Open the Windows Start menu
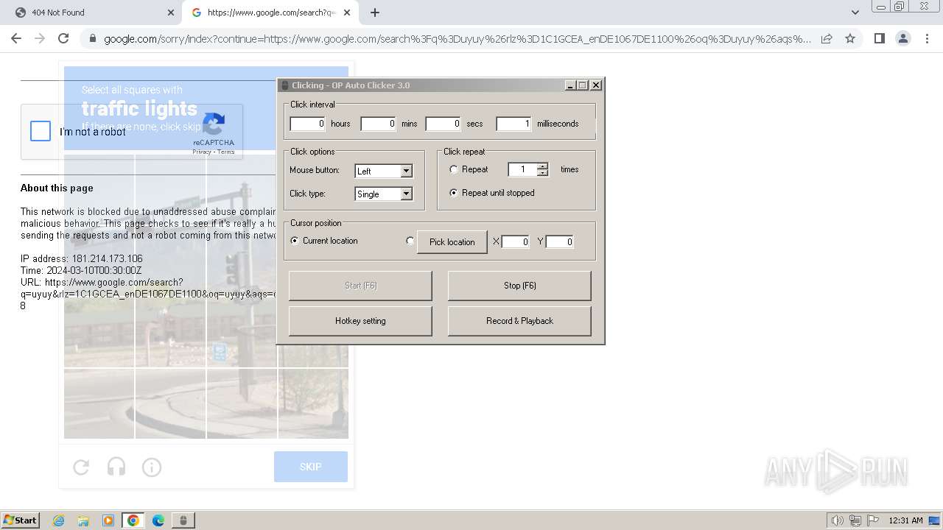This screenshot has width=943, height=530. [x=21, y=520]
